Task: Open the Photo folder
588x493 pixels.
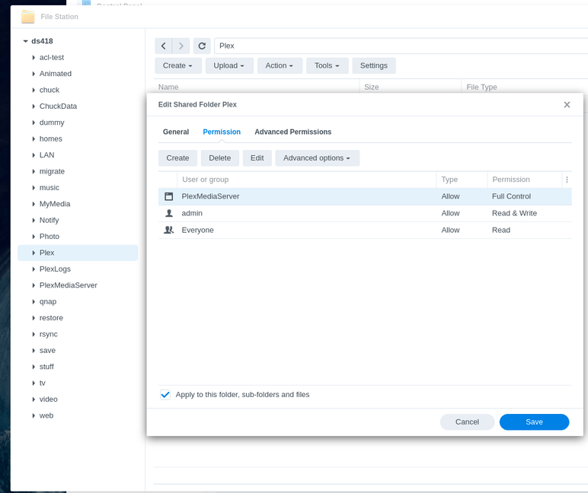Action: (50, 237)
